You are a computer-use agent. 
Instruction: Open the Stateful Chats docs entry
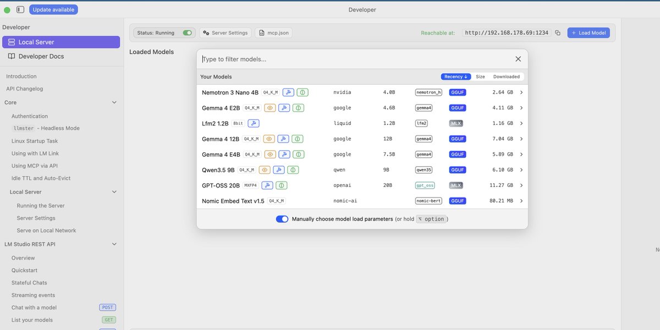click(x=29, y=283)
